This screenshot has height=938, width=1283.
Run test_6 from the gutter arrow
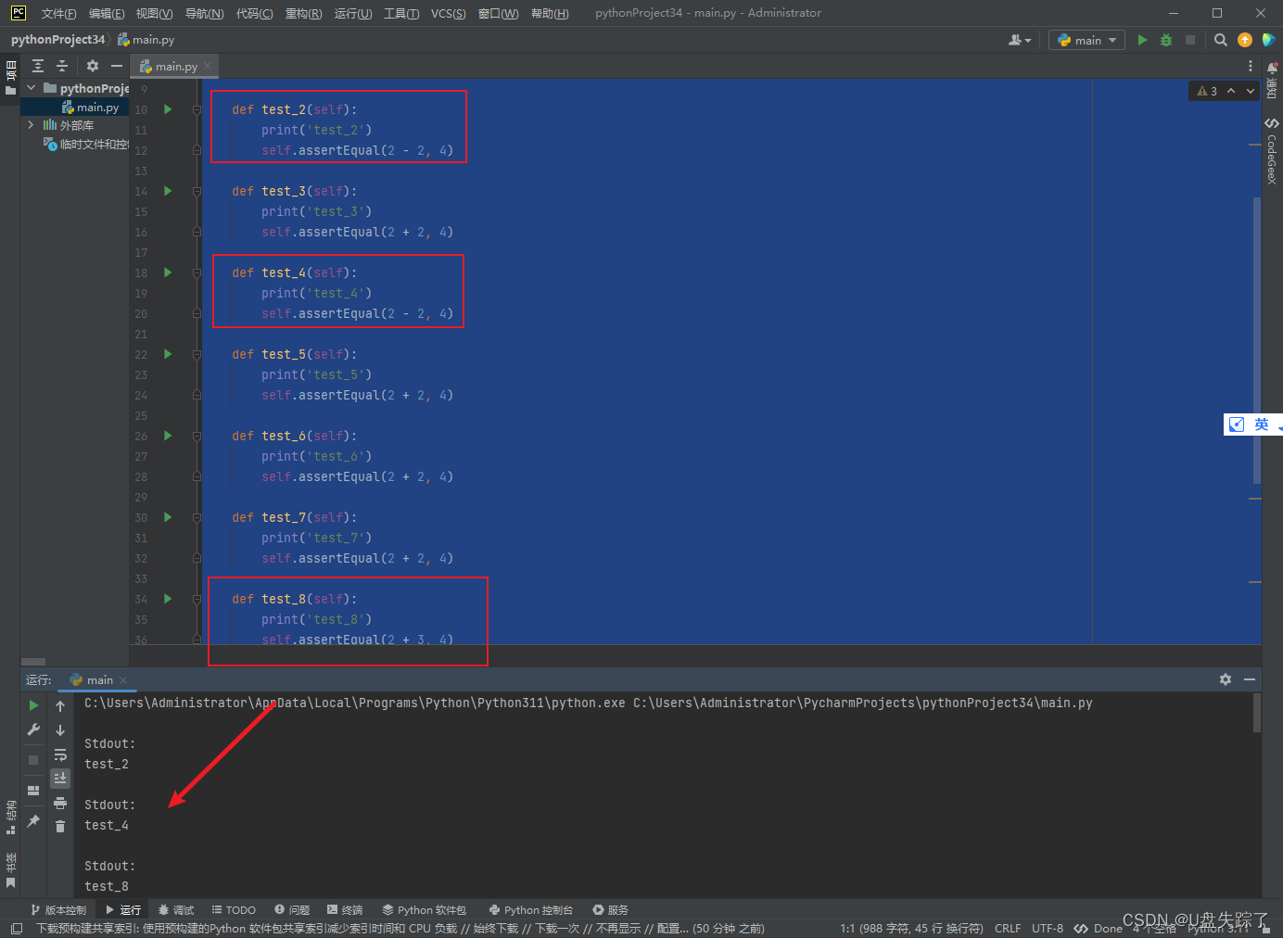[168, 436]
